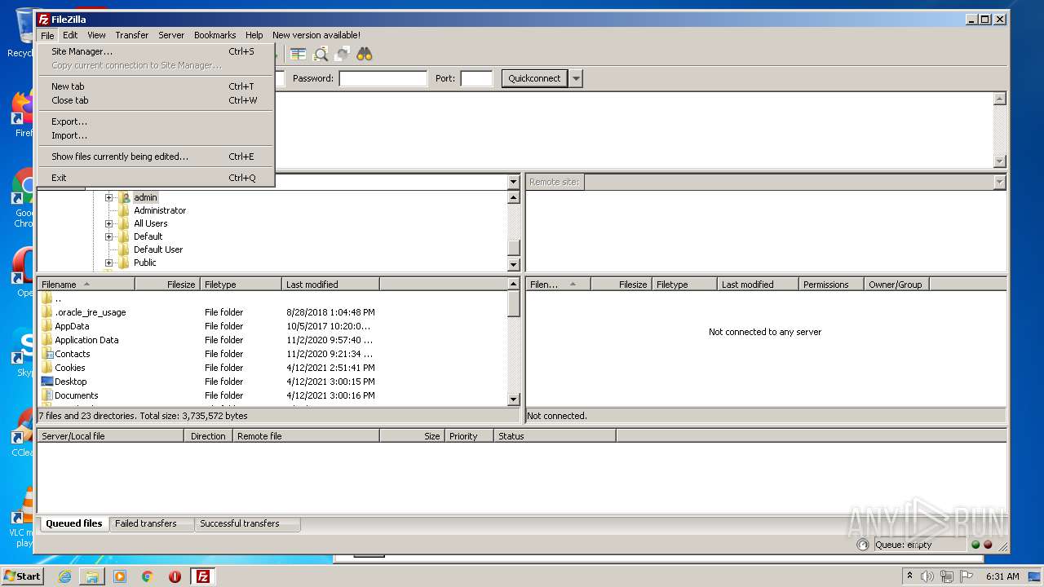Open the Transfer menu
This screenshot has width=1044, height=587.
(x=132, y=35)
